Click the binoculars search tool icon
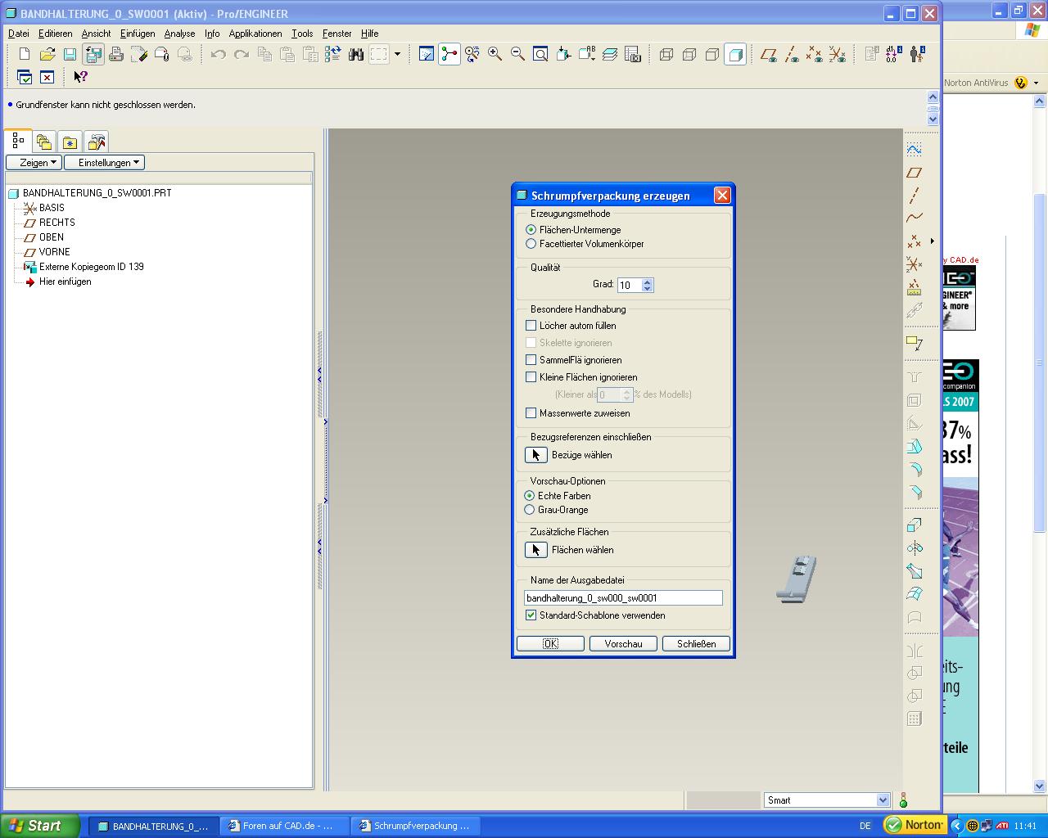The height and width of the screenshot is (838, 1048). (x=356, y=55)
